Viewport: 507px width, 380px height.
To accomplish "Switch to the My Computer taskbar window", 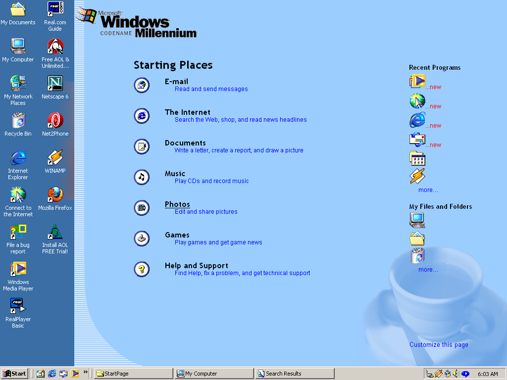I will (x=213, y=374).
